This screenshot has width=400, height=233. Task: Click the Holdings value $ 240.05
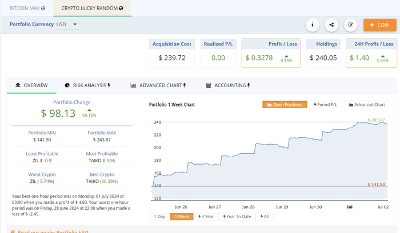pyautogui.click(x=323, y=58)
